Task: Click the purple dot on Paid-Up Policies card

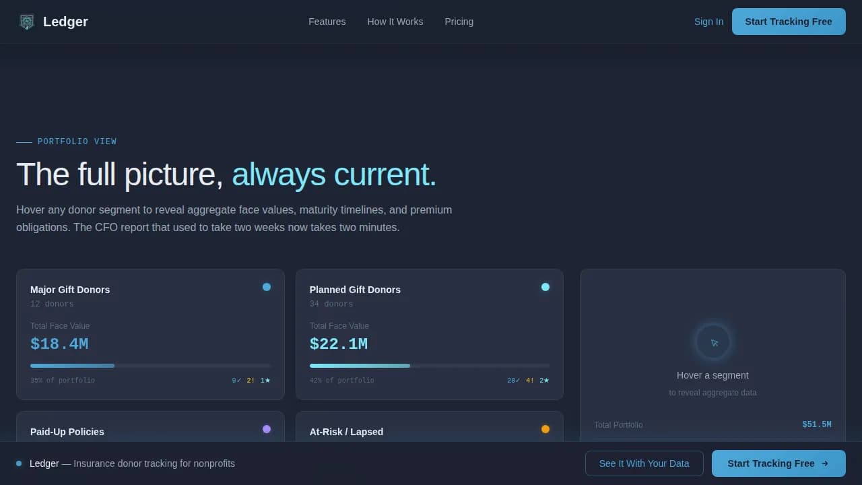Action: [267, 429]
